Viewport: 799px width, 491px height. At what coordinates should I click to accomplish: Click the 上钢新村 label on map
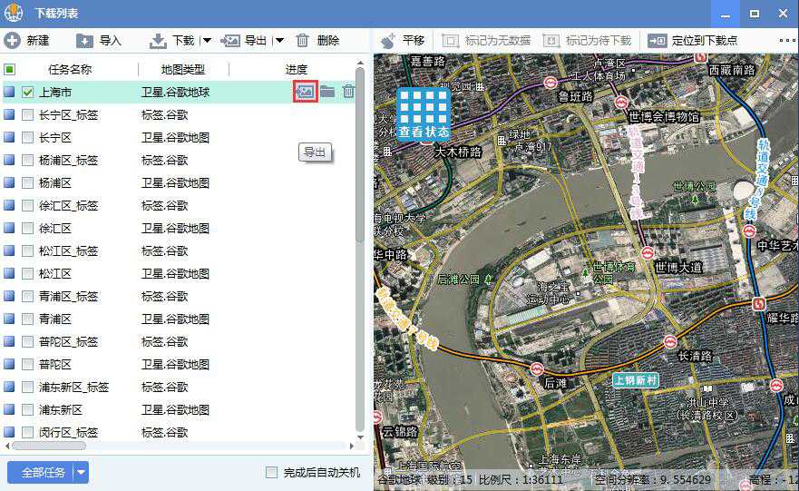pyautogui.click(x=636, y=380)
